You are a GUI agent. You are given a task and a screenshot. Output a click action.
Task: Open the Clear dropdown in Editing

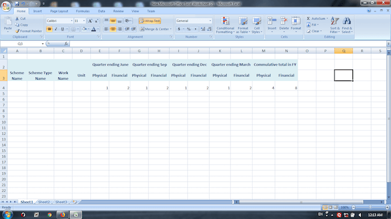click(313, 31)
